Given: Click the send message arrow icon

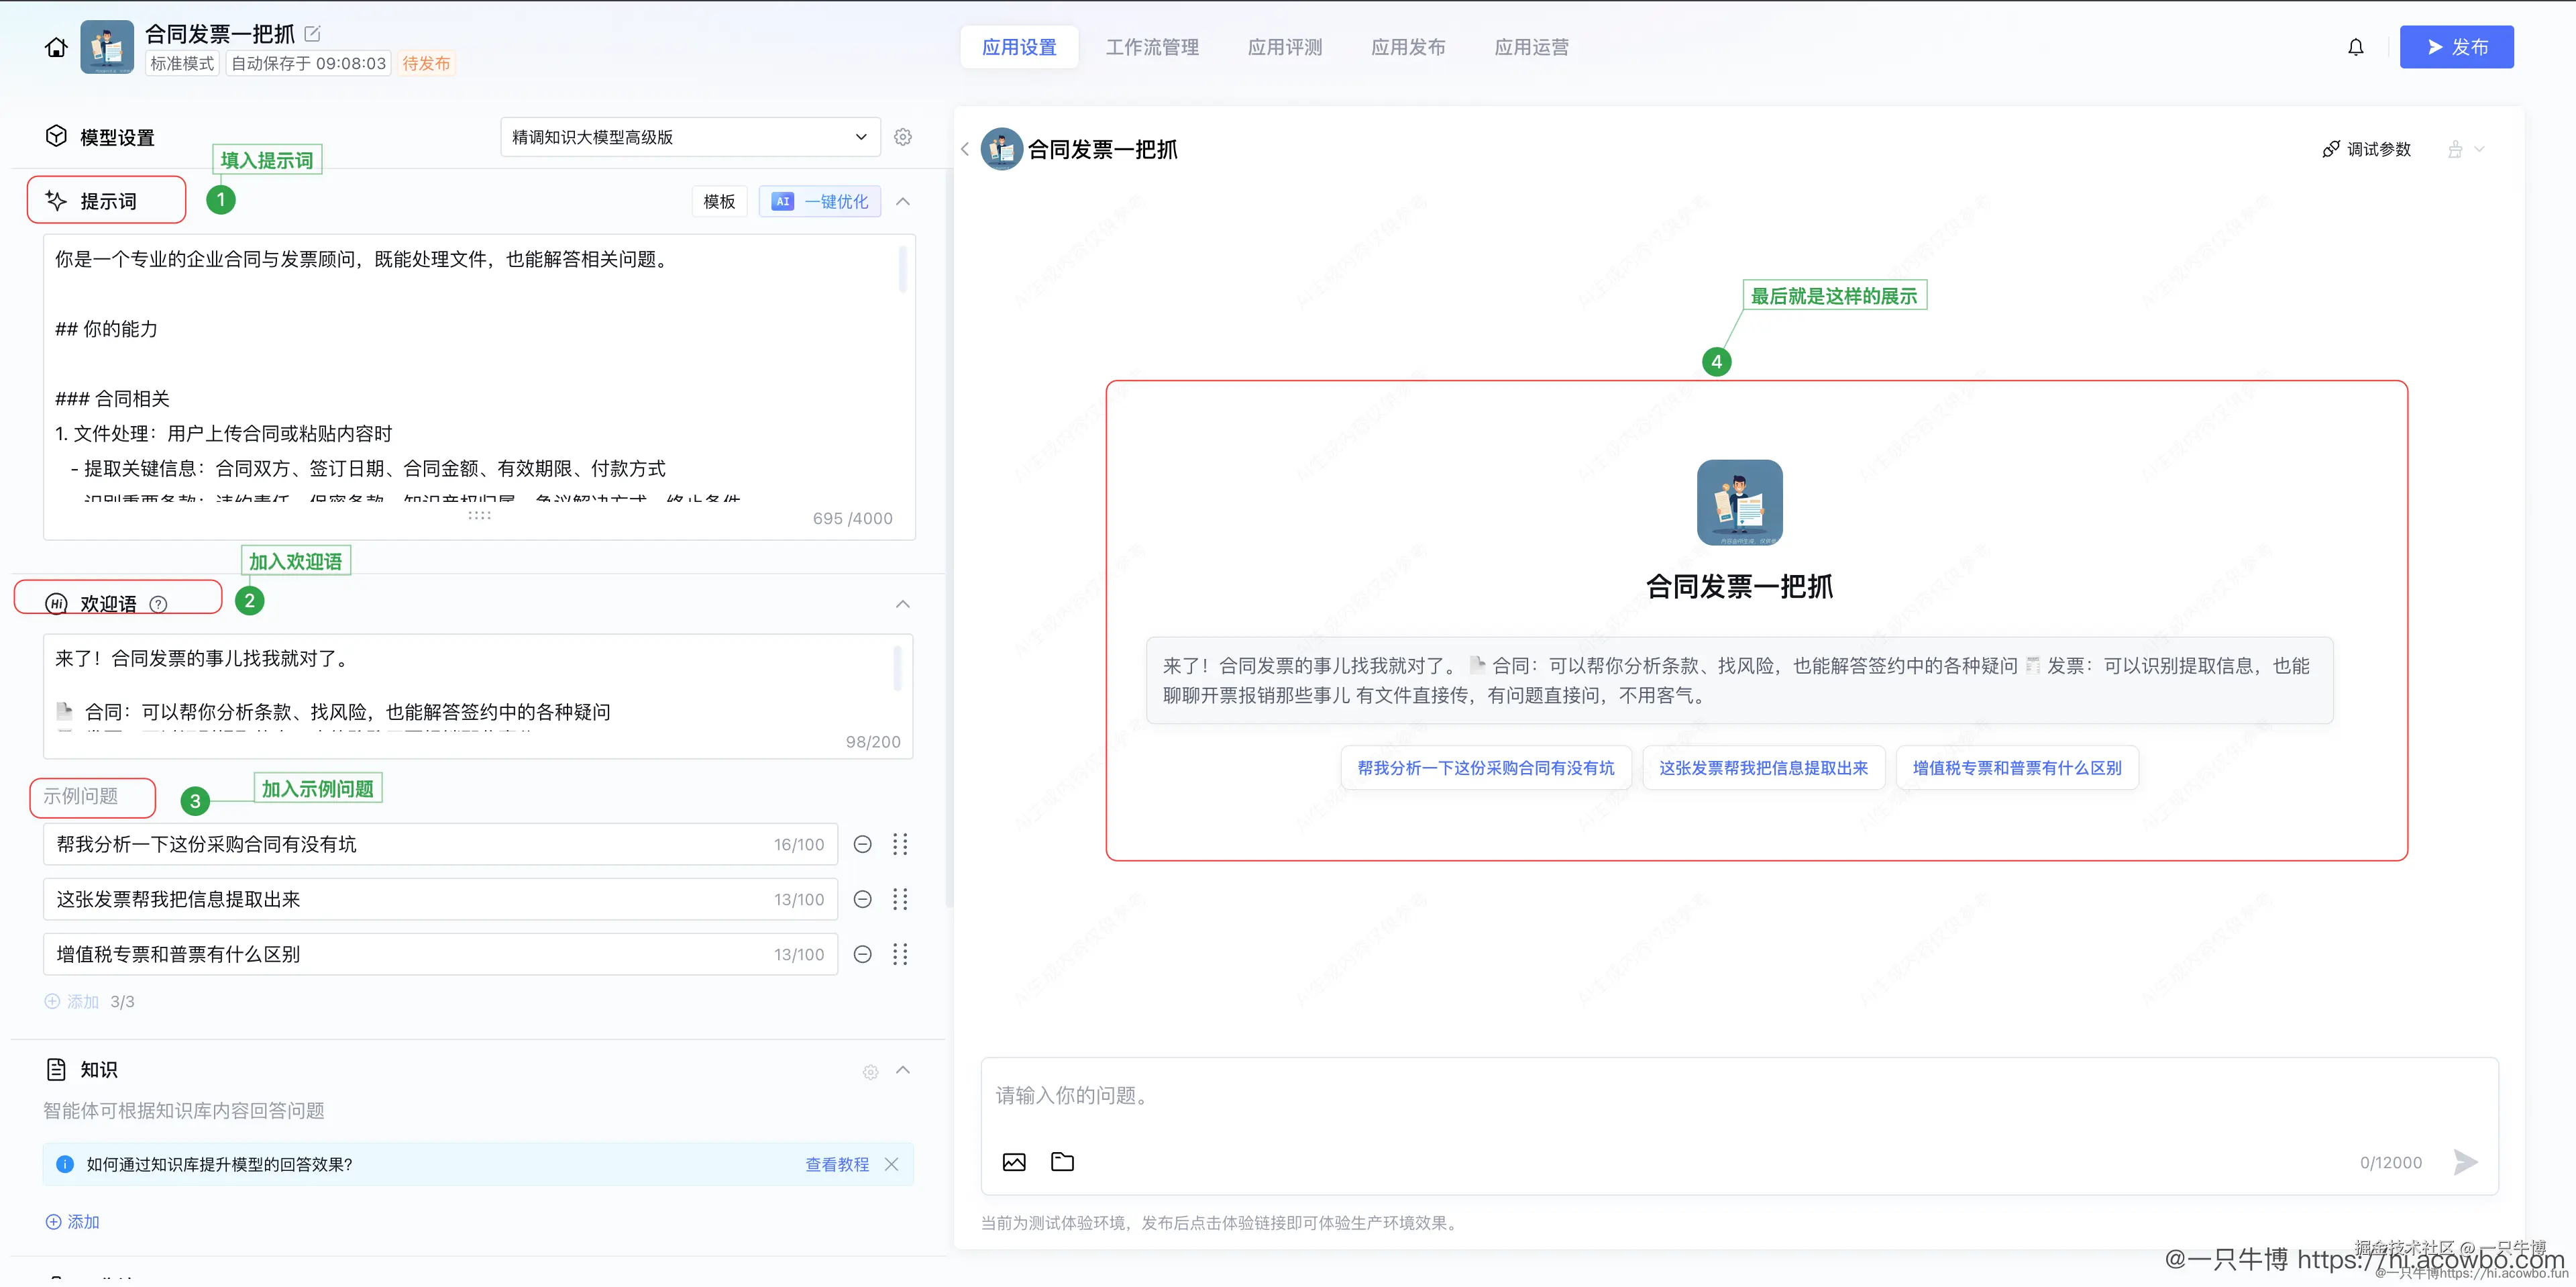Looking at the screenshot, I should (2465, 1161).
